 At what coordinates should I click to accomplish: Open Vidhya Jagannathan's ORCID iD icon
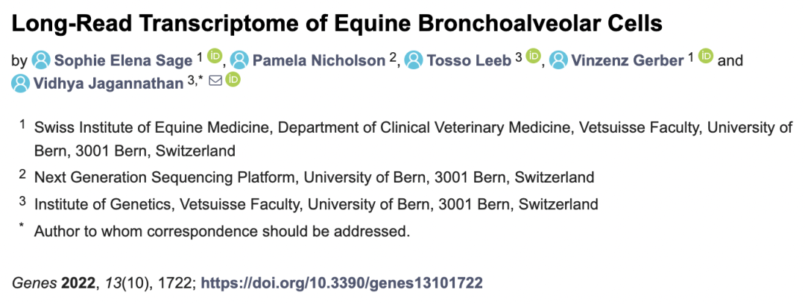233,80
